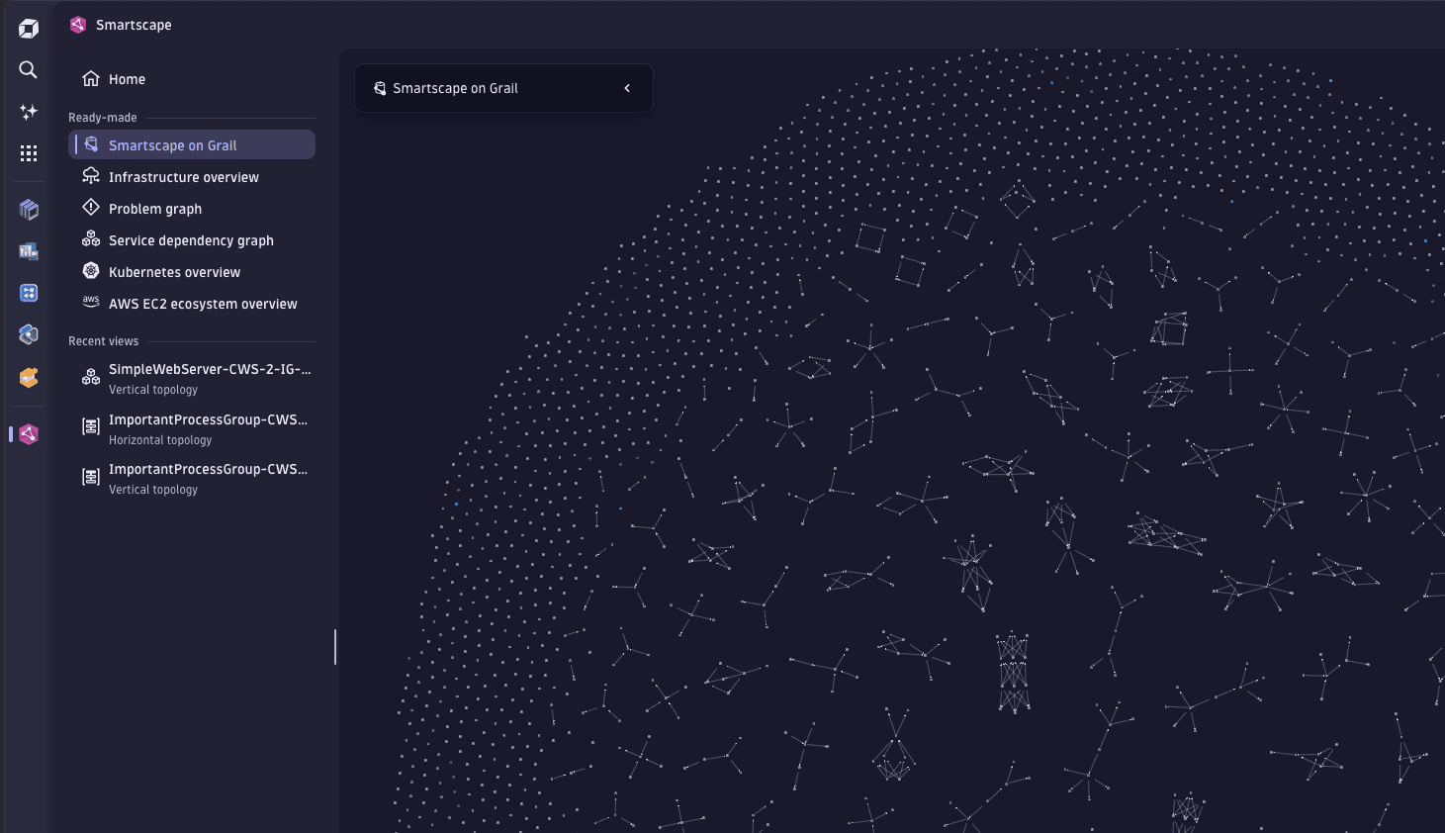
Task: Open global search with the magnifier icon
Action: 27,69
